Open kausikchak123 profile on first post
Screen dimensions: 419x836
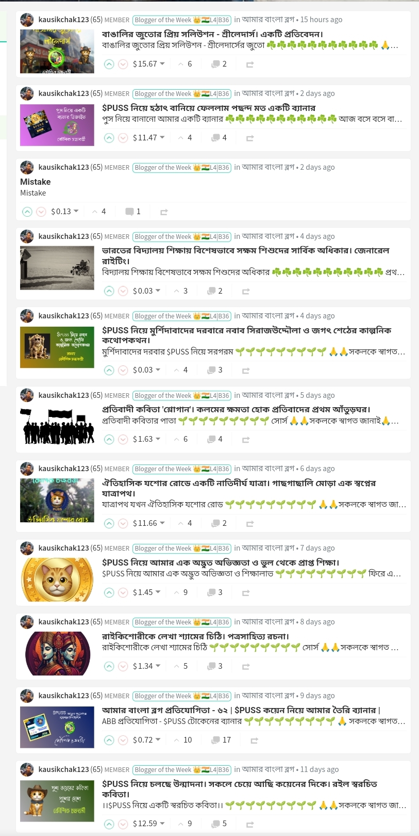[x=63, y=20]
